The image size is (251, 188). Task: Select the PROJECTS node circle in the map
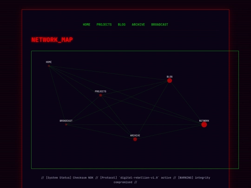(100, 95)
